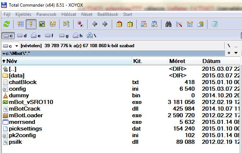Select the dummy bin file
The width and height of the screenshot is (242, 153).
point(121,95)
